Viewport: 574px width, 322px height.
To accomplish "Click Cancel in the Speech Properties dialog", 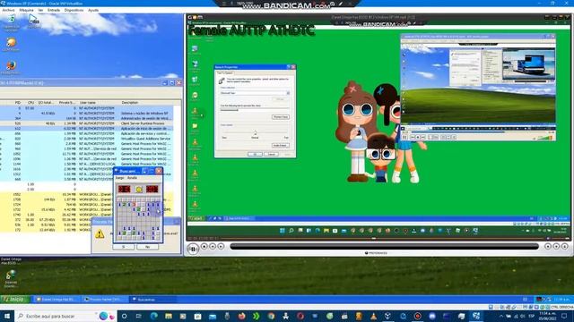I will point(271,154).
